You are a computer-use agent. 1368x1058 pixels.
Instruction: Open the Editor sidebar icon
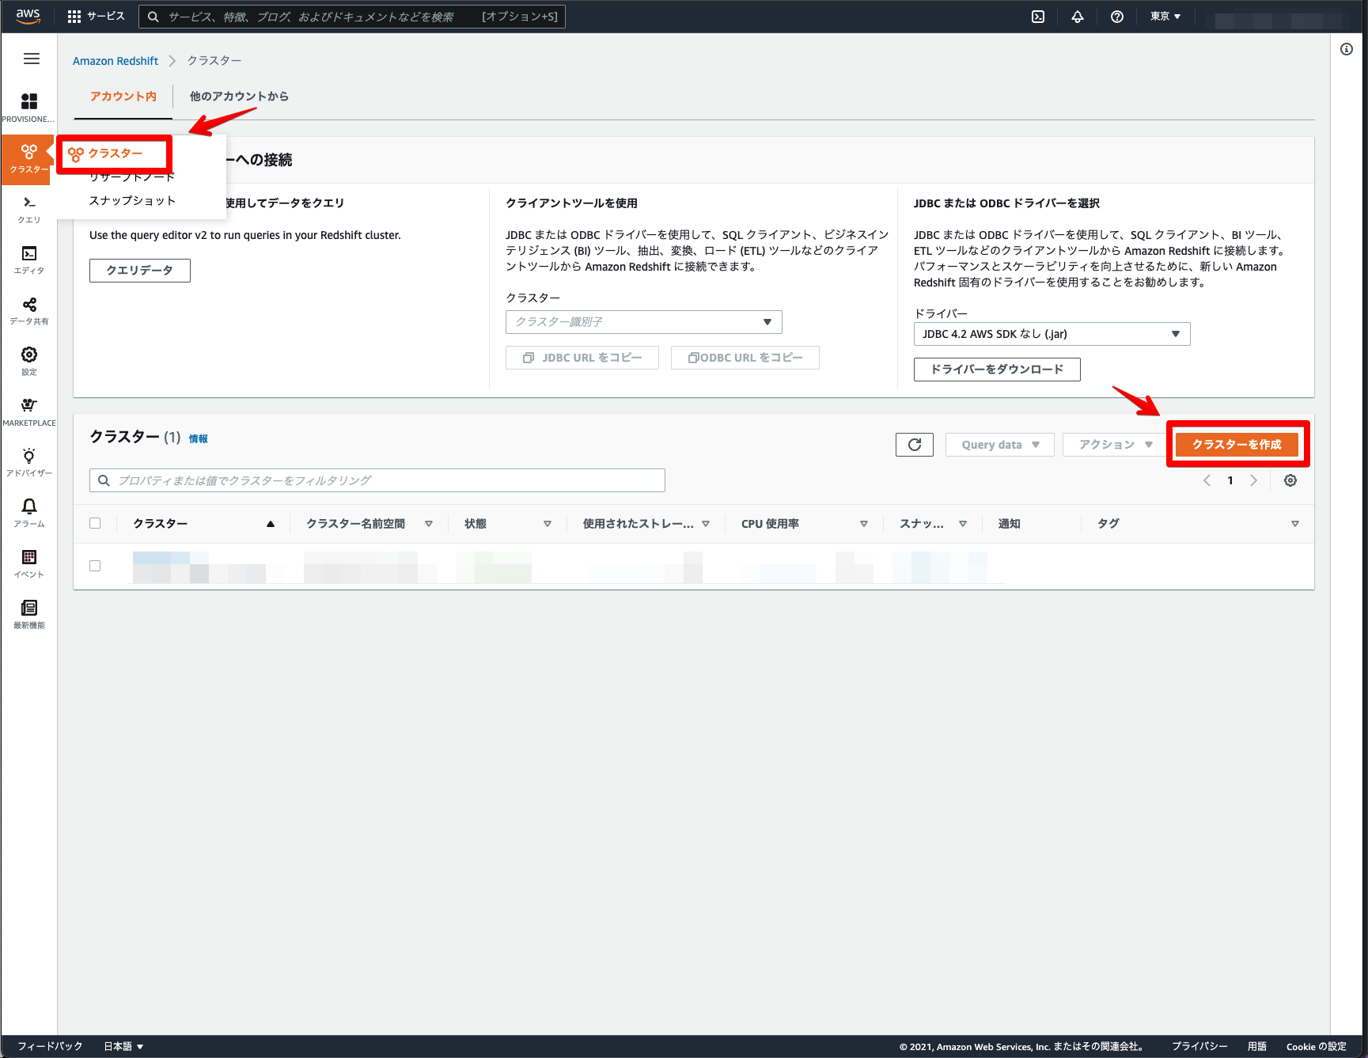point(29,260)
